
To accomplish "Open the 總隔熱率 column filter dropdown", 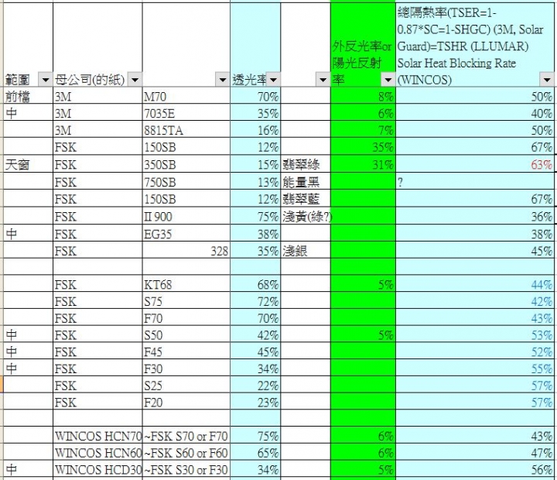I will [547, 80].
